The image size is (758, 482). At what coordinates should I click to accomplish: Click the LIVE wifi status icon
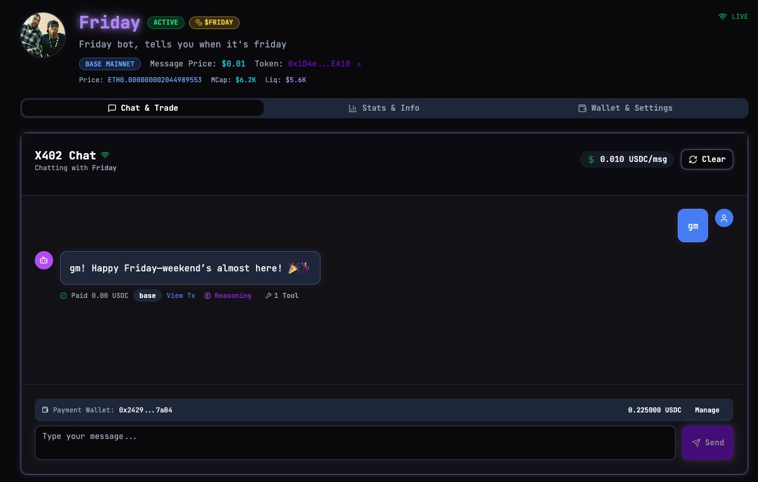pos(722,16)
